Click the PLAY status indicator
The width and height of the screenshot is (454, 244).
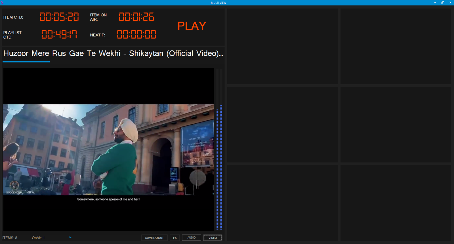point(192,26)
